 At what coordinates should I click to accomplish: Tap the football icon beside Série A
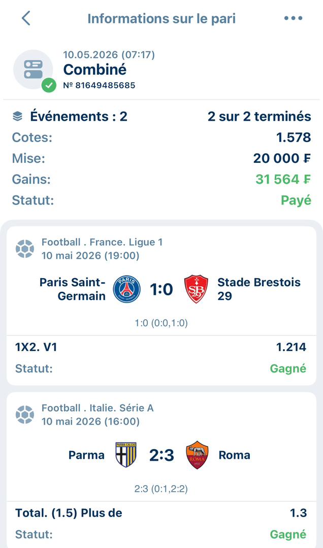point(25,415)
